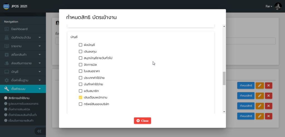
Task: Collapse the ตั้งค่าระบบ menu arrow
Action: pyautogui.click(x=40, y=89)
